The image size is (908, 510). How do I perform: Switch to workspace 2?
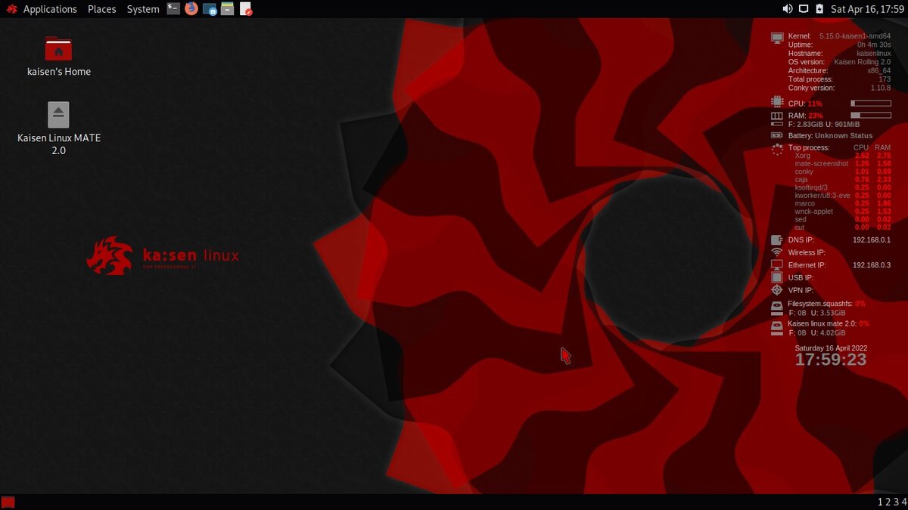tap(886, 502)
